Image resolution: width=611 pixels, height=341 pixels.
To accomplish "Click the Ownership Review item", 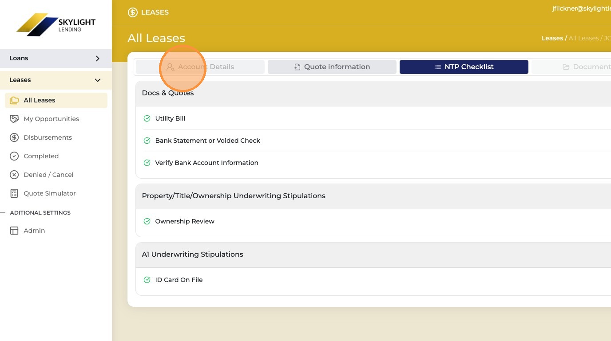I will coord(185,221).
